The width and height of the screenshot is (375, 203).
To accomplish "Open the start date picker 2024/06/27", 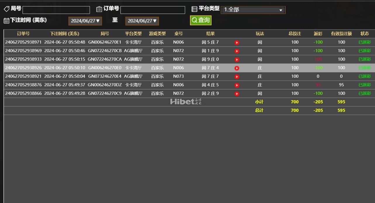I will (85, 21).
